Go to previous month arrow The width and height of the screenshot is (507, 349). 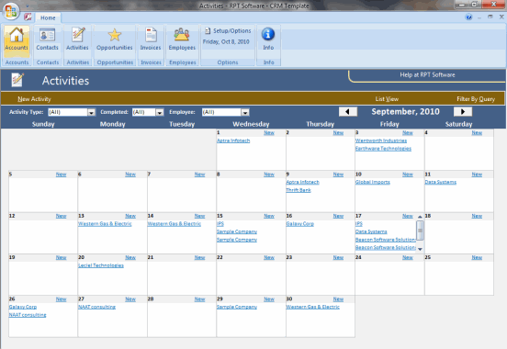click(x=348, y=112)
